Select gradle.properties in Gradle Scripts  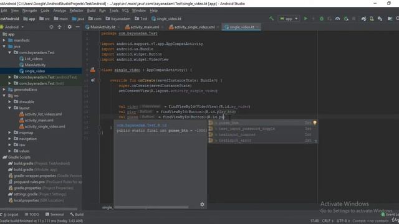41,188
